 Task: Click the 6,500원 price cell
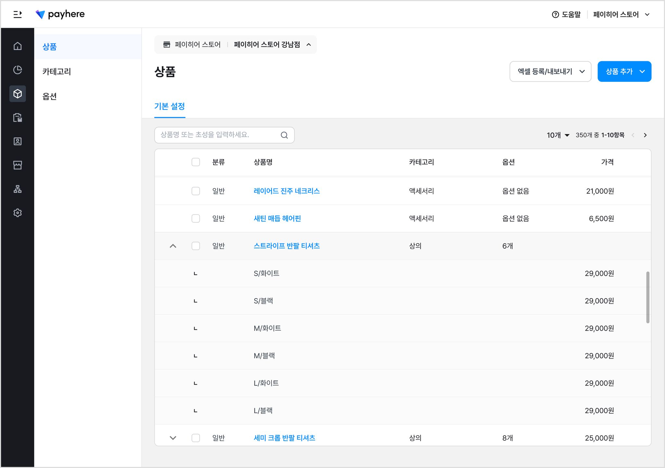601,218
